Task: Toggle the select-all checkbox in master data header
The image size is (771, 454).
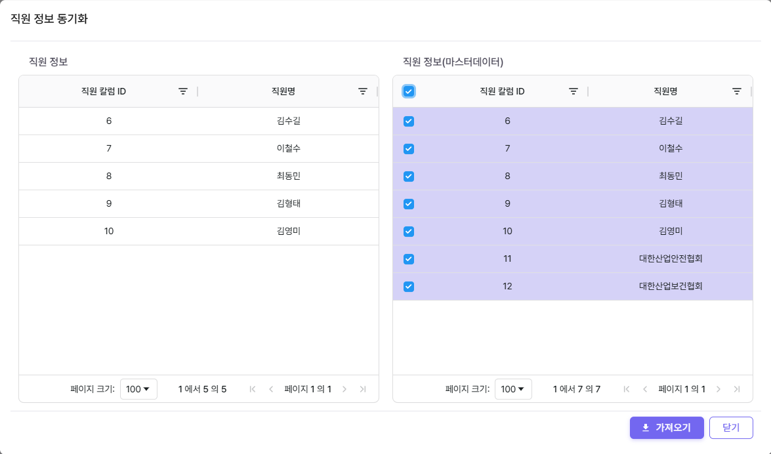Action: pyautogui.click(x=409, y=92)
